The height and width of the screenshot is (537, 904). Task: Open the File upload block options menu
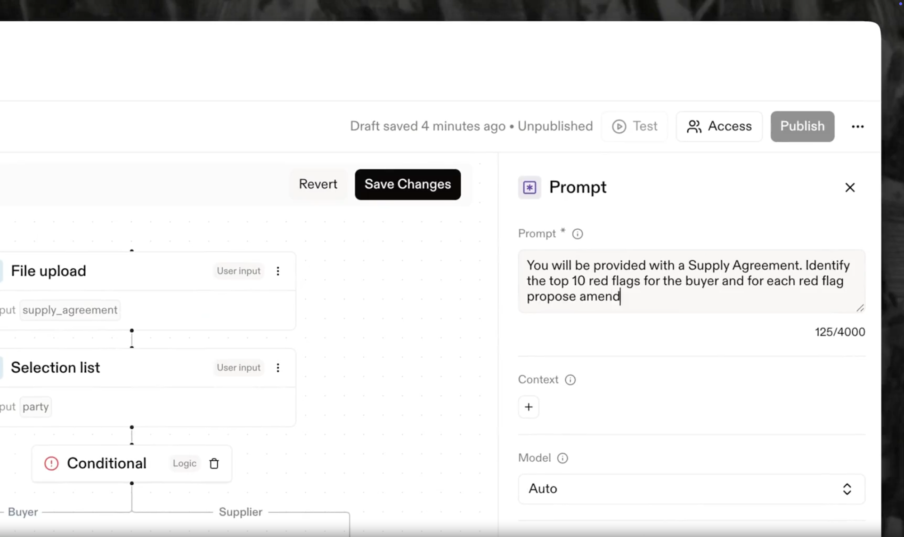(x=278, y=271)
